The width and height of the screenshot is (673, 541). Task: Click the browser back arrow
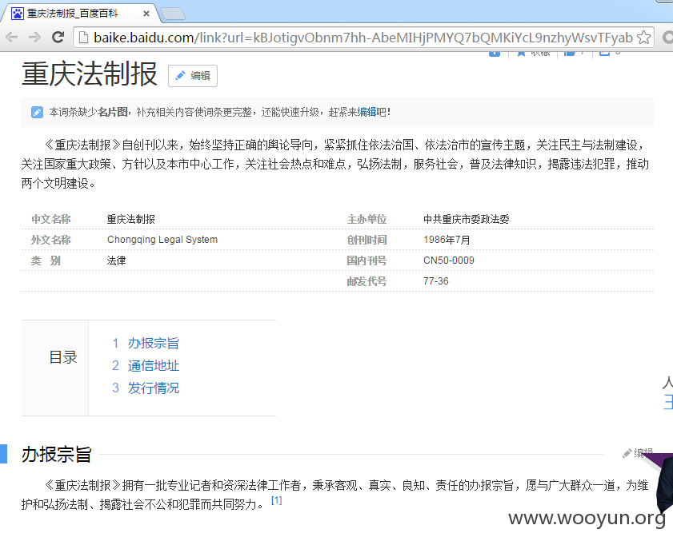[x=11, y=38]
